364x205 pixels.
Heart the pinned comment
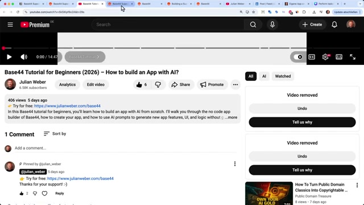[44, 194]
